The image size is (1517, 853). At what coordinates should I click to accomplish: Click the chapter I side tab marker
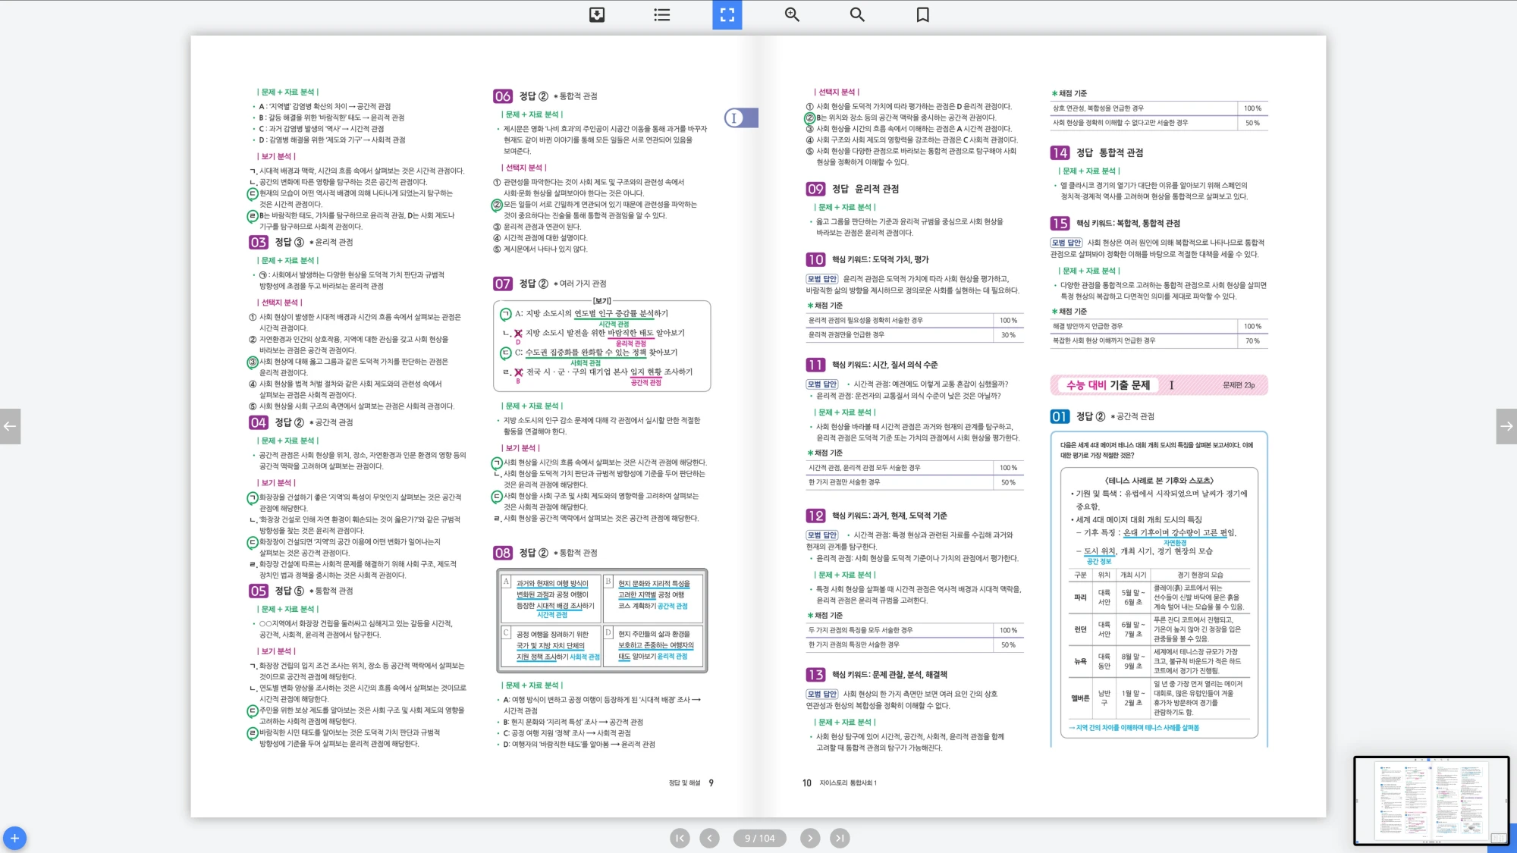pos(740,118)
